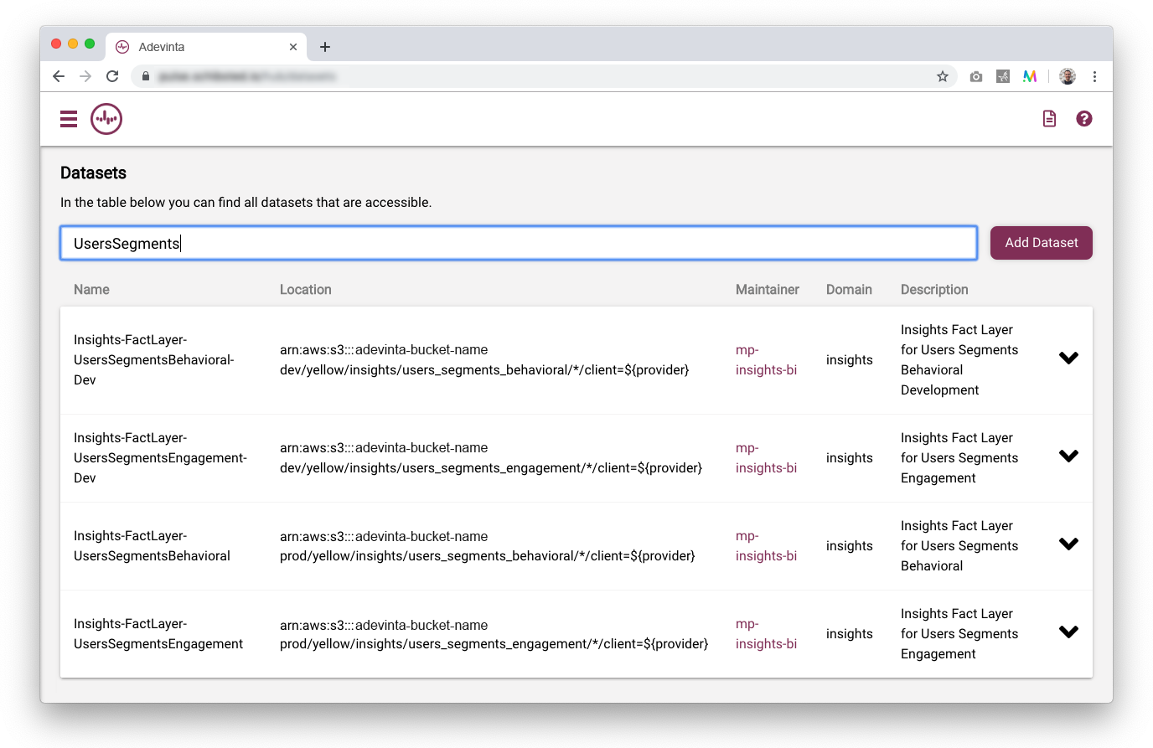Viewport: 1153px width, 748px height.
Task: Go back to the previous page
Action: click(59, 76)
